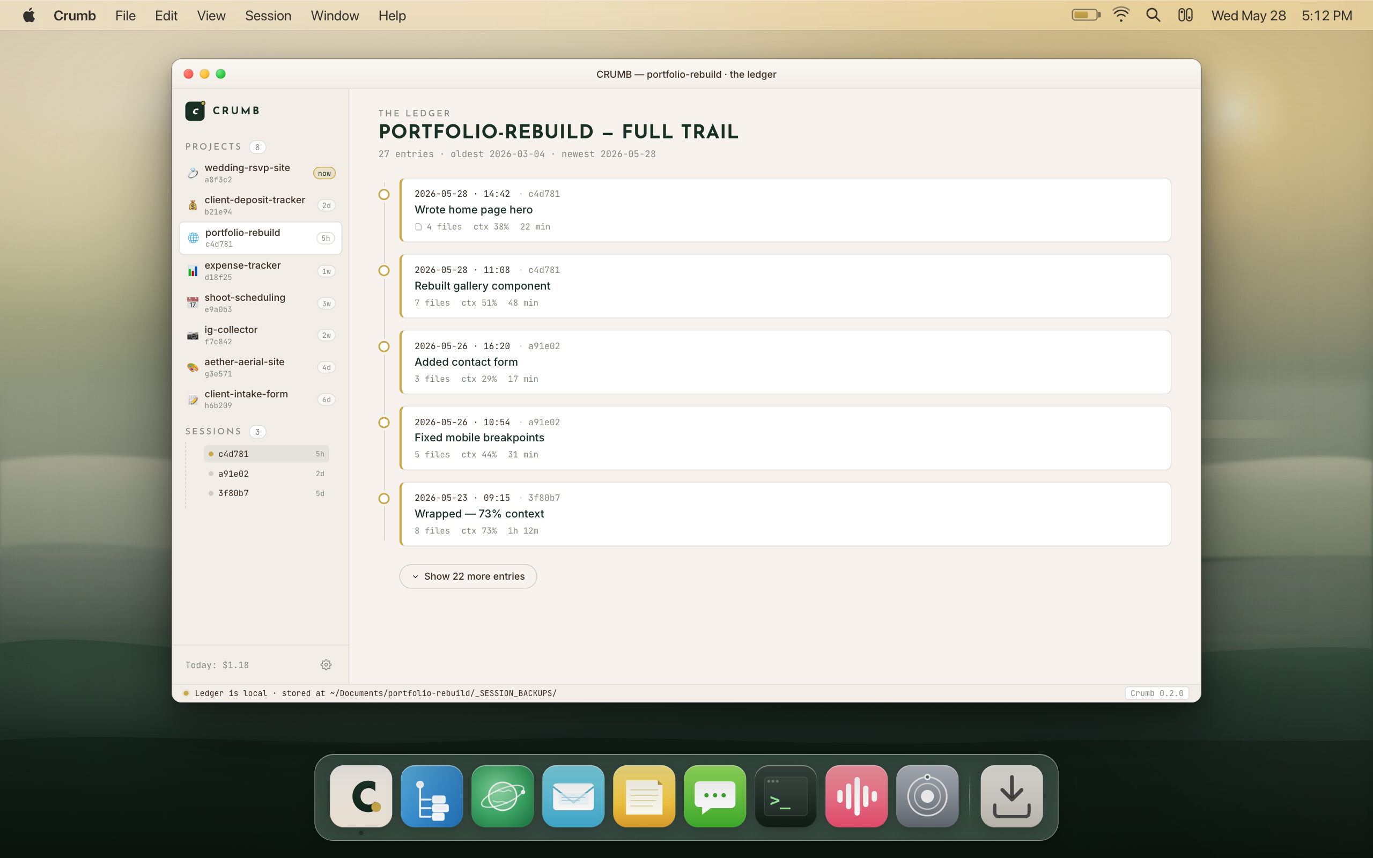
Task: Click the Crumb 0.2.0 version badge
Action: tap(1156, 693)
